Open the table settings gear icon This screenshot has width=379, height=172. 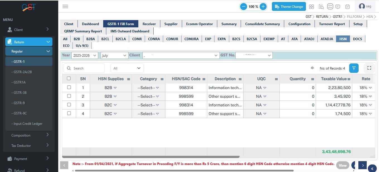tap(312, 68)
